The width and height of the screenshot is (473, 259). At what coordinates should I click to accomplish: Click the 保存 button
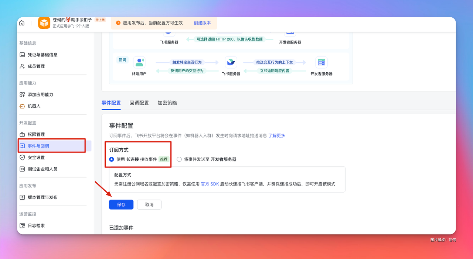pyautogui.click(x=121, y=204)
